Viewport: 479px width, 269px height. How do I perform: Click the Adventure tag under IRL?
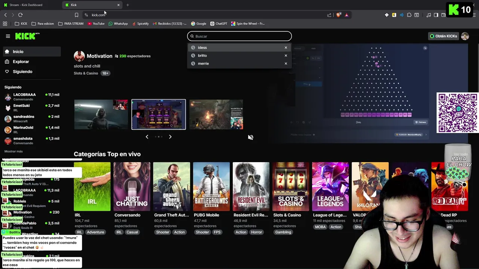(95, 232)
